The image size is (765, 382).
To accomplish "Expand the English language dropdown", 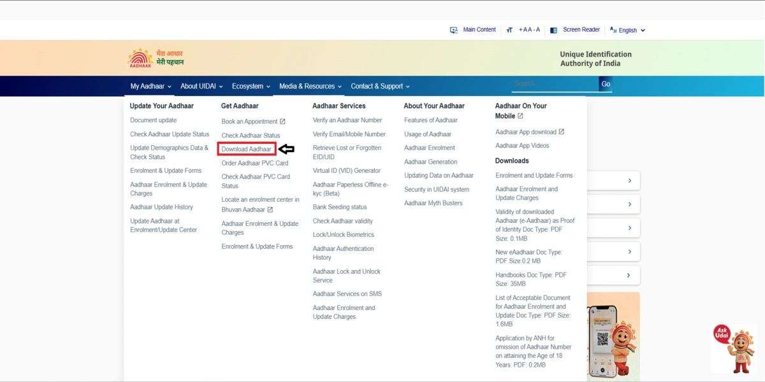I will click(642, 29).
